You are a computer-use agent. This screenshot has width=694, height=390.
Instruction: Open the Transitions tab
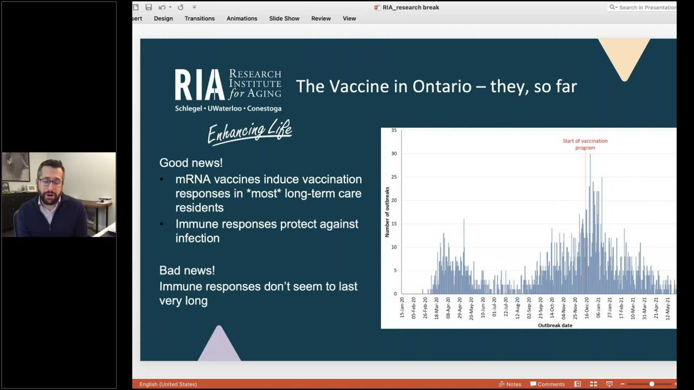(x=200, y=18)
